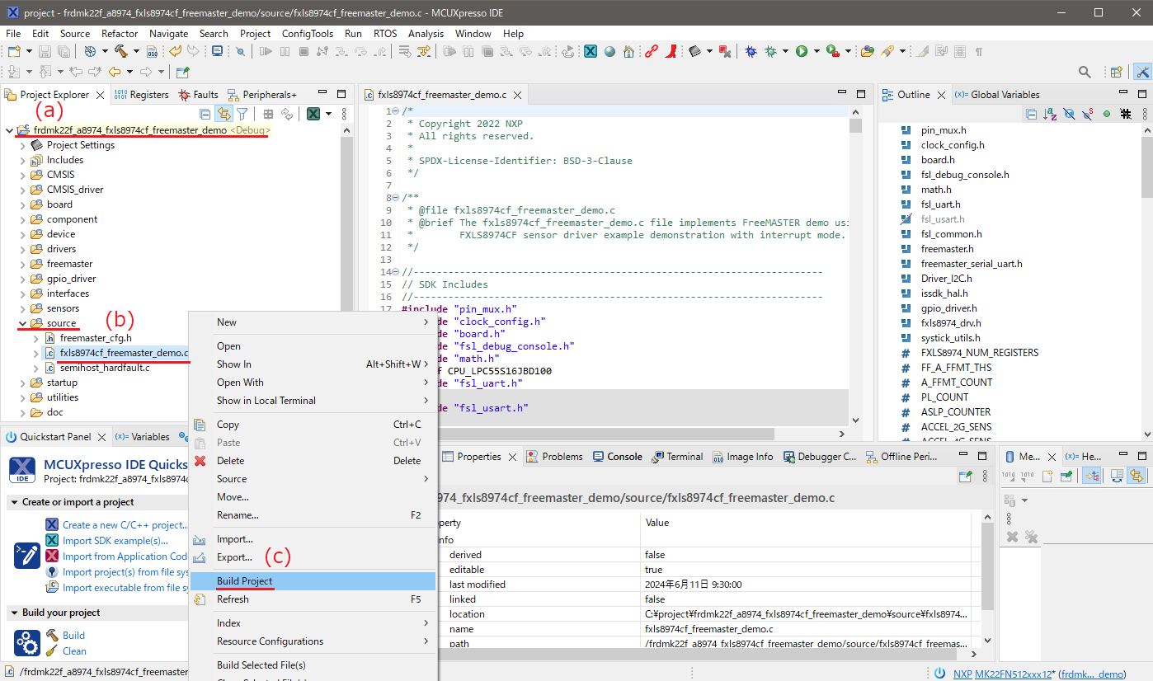Click 'Import SDK example(s)...' link
Screen dimensions: 1153x681
point(115,541)
